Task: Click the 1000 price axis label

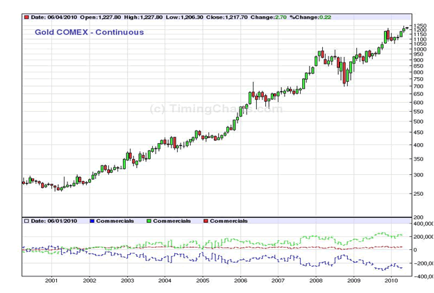Action: [420, 49]
